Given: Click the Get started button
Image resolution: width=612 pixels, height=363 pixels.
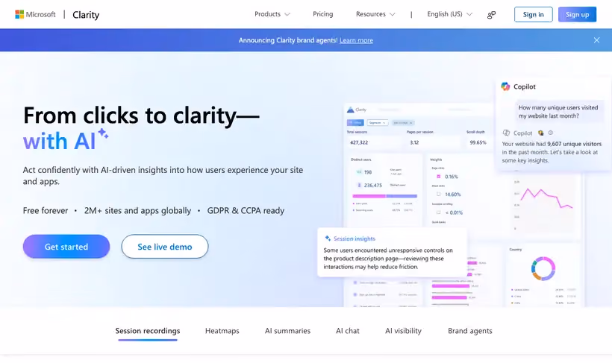Looking at the screenshot, I should (x=66, y=247).
